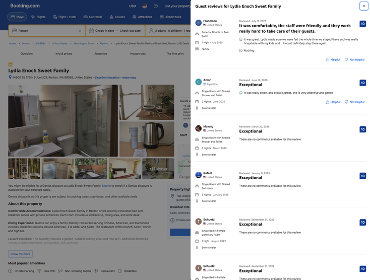The width and height of the screenshot is (370, 280).
Task: Click Show me more button
Action: (20, 254)
